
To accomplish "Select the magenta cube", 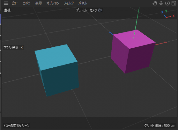I will click(x=133, y=52).
